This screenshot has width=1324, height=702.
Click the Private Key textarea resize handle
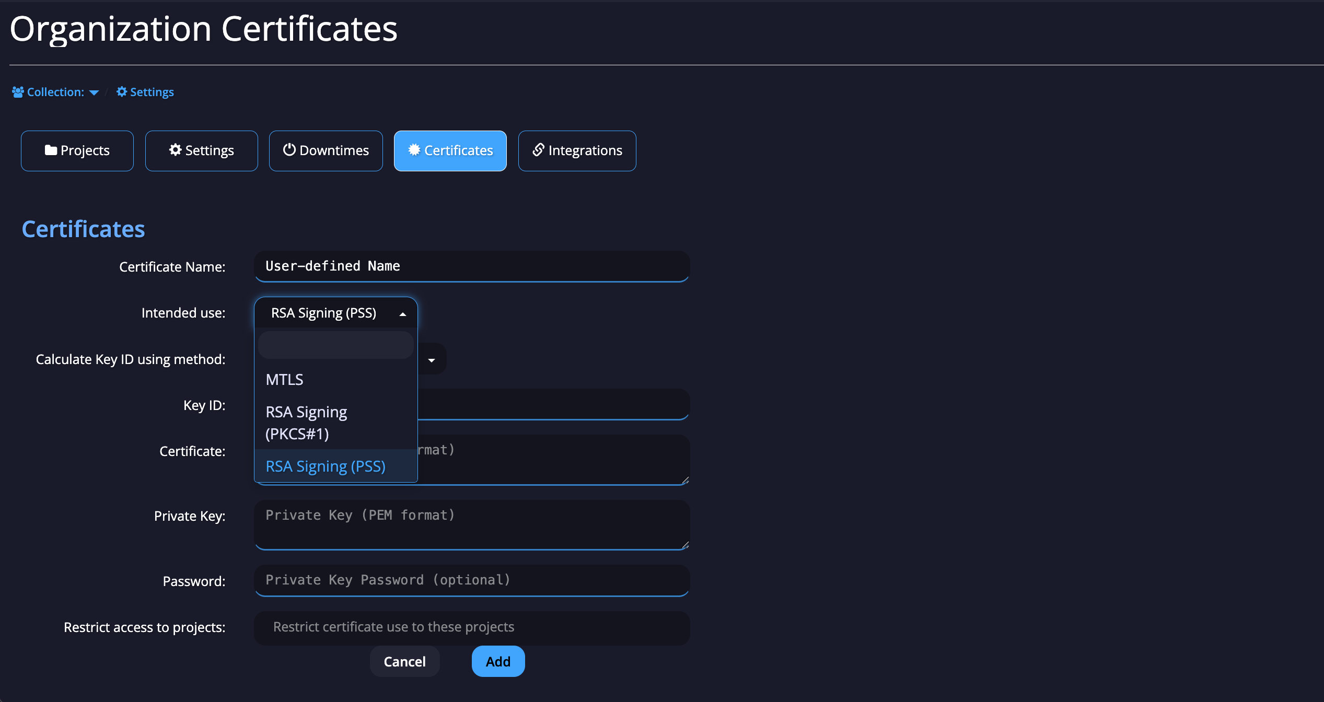tap(685, 545)
